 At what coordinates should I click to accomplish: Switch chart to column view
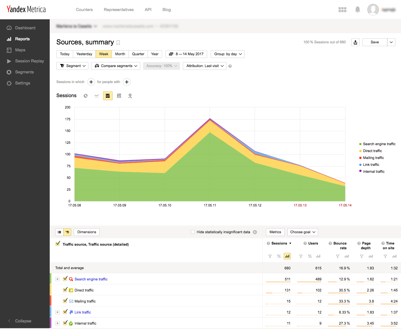point(119,96)
